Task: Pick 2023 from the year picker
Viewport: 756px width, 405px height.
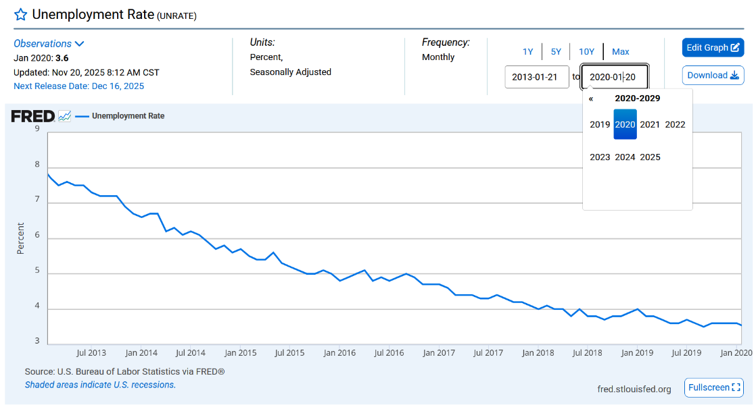Action: point(600,157)
